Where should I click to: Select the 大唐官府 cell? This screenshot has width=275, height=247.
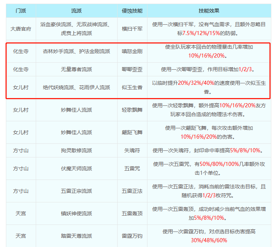21,29
